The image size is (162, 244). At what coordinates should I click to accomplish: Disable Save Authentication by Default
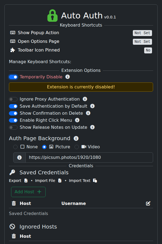click(13, 106)
